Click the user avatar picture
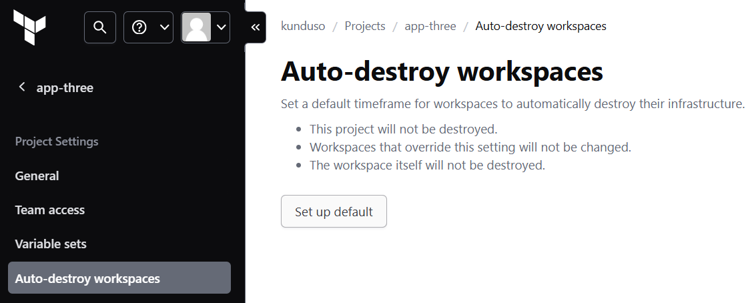 [196, 27]
